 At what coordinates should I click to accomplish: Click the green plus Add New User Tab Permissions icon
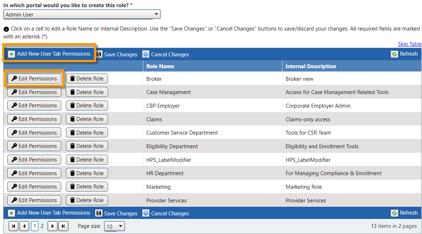(x=12, y=53)
